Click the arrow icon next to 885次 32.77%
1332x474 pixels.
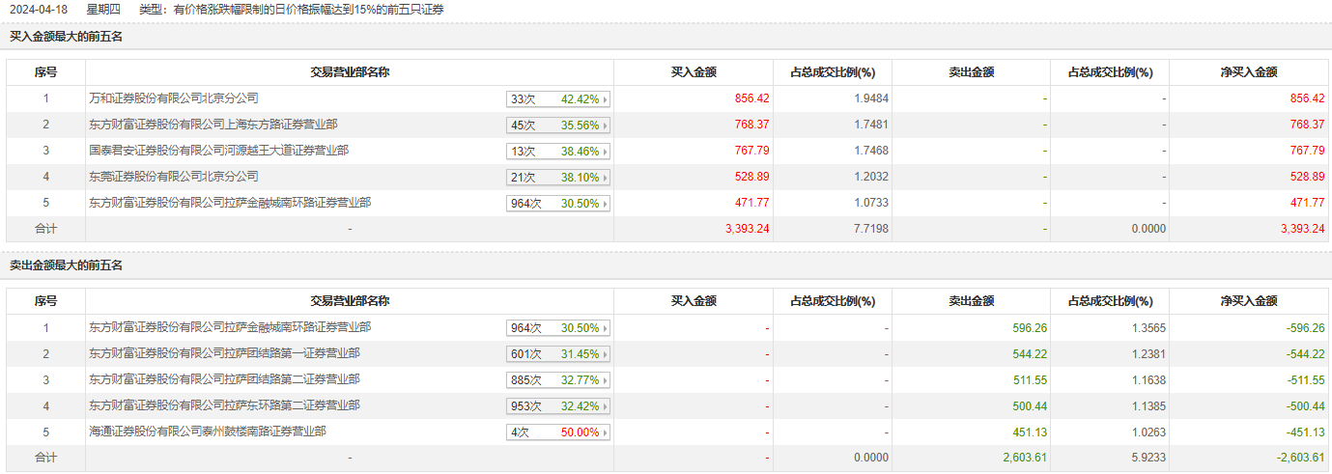tap(606, 380)
